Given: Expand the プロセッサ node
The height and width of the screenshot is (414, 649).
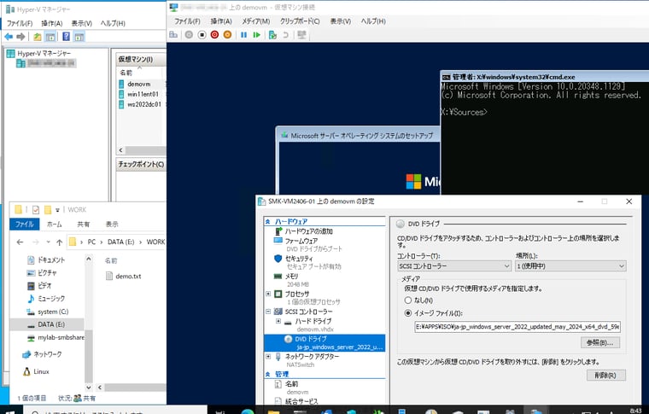Looking at the screenshot, I should click(268, 294).
